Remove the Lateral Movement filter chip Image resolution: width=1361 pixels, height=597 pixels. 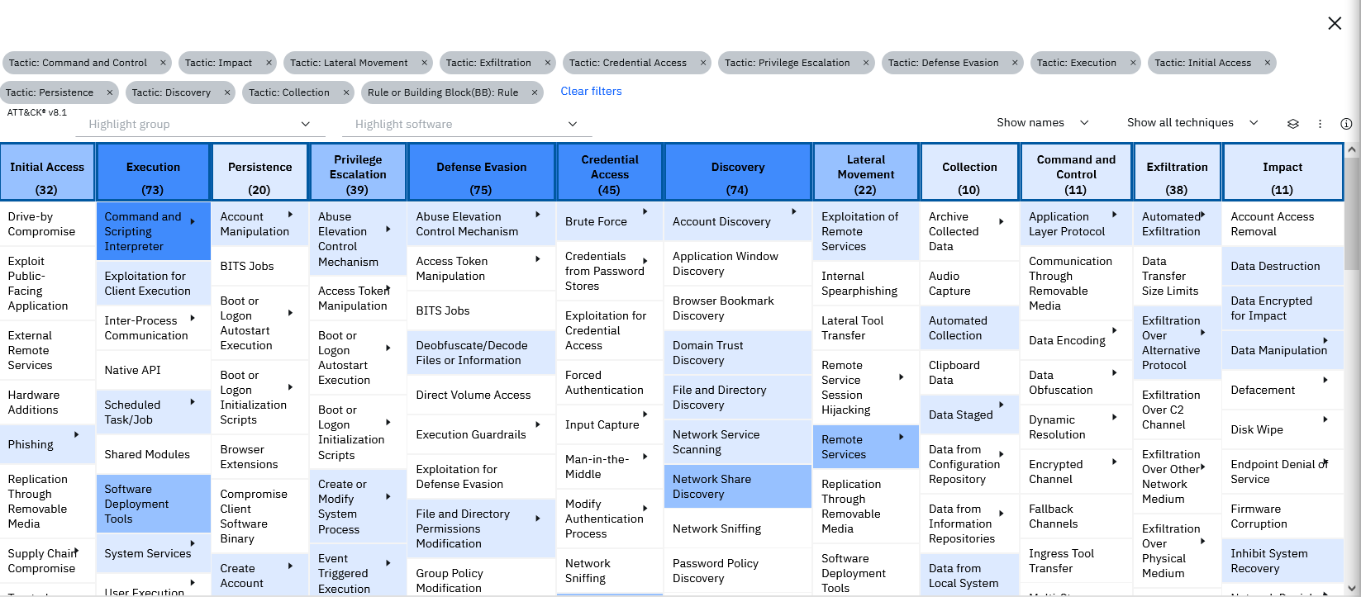click(x=425, y=63)
